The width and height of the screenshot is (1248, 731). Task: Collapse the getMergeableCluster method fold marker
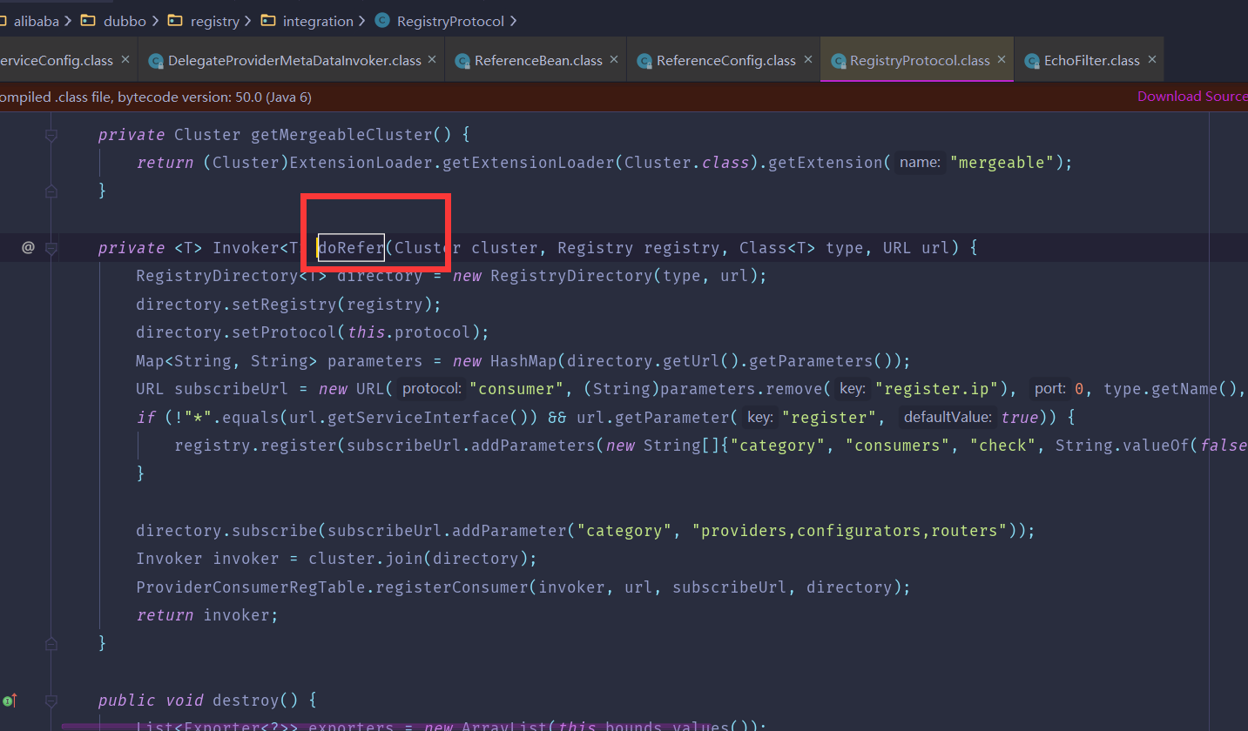(x=51, y=135)
